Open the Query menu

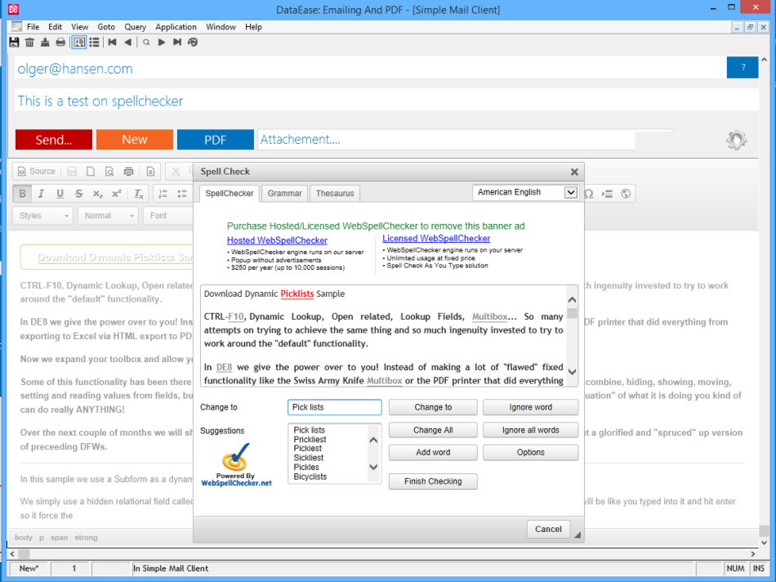[x=135, y=27]
